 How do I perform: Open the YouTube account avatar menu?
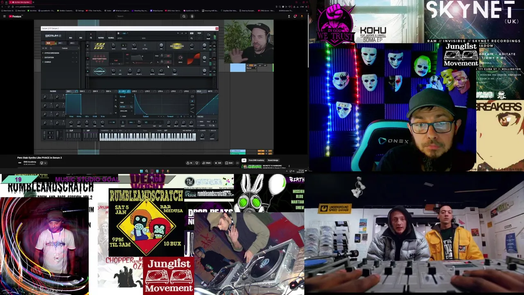(302, 16)
